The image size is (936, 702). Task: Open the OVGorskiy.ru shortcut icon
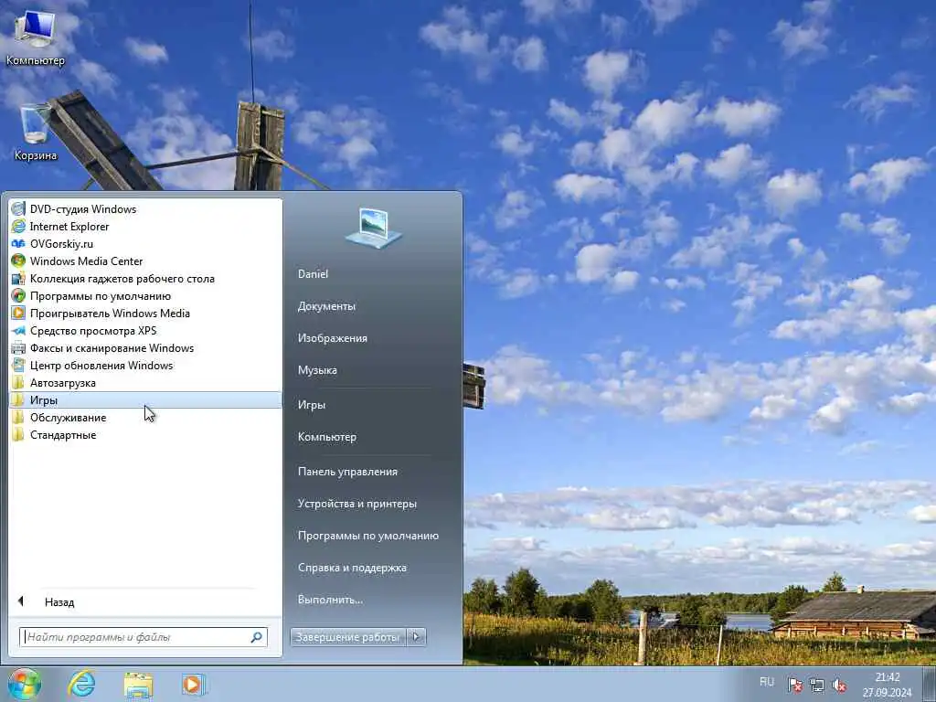(x=18, y=243)
